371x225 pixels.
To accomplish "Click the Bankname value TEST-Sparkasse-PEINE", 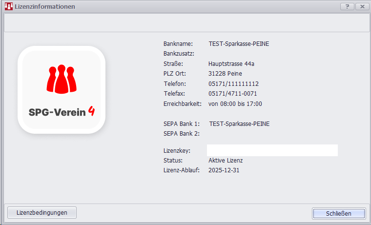I will tap(239, 44).
